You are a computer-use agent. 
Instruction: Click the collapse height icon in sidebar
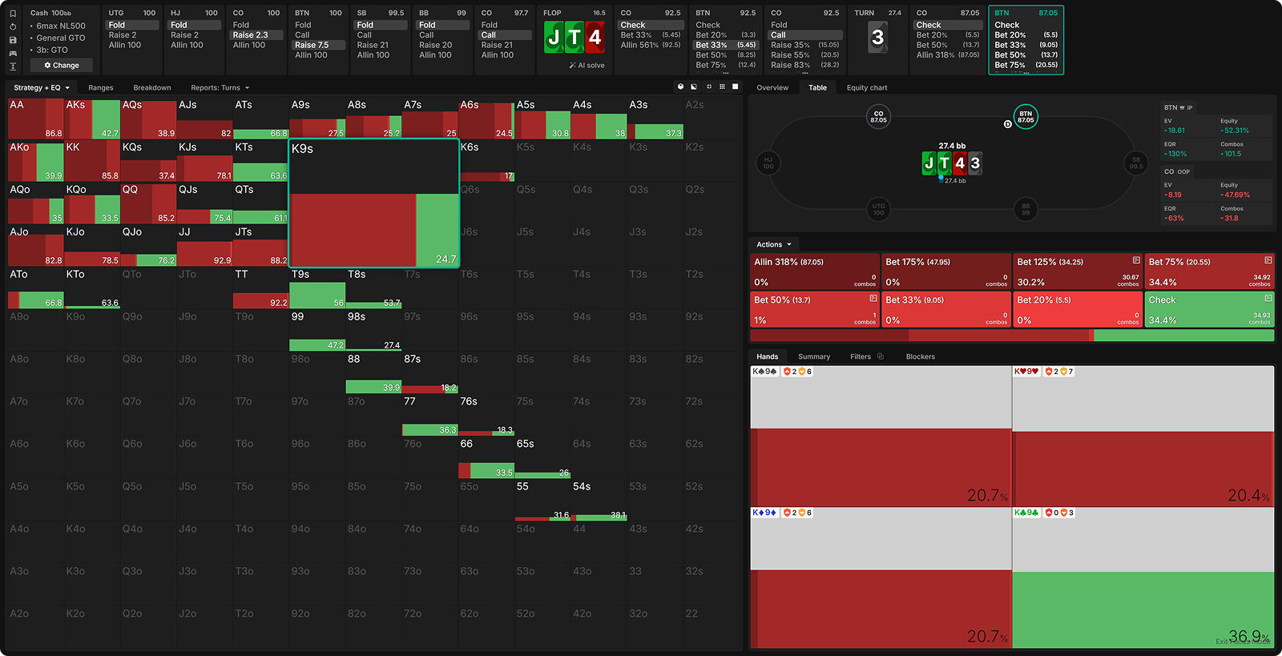(x=13, y=66)
